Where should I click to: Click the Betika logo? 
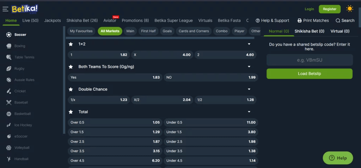[x=25, y=9]
